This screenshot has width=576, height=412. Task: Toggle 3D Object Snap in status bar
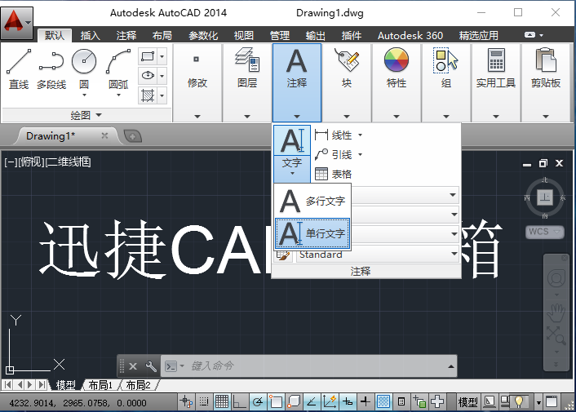294,401
